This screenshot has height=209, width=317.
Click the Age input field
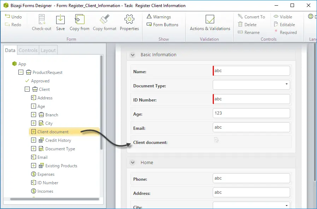pos(251,113)
